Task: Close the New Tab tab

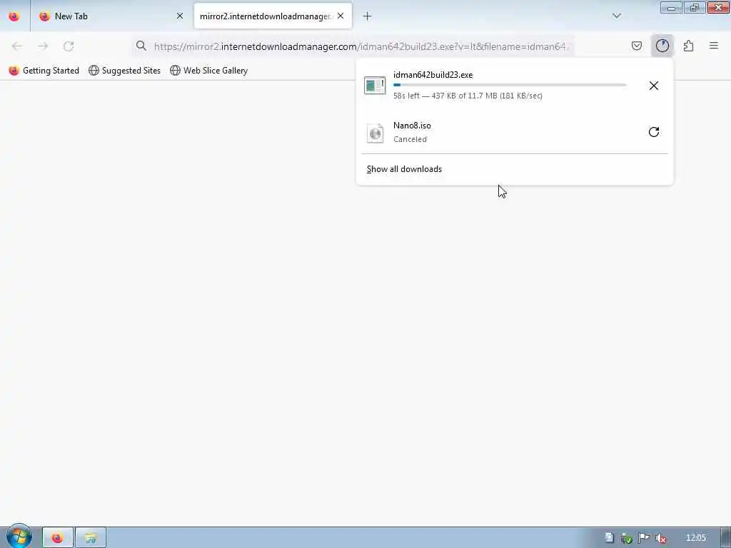Action: click(179, 16)
